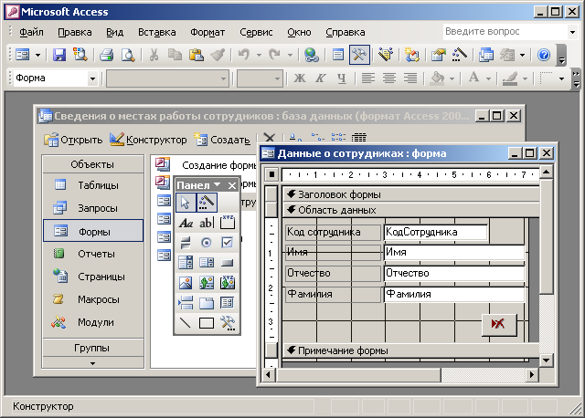Select the Command Button tool in the toolbox
The image size is (585, 418).
[228, 263]
